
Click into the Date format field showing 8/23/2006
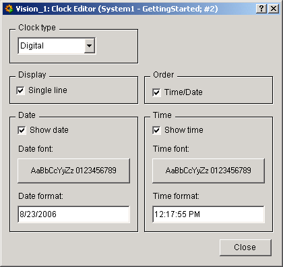click(x=73, y=214)
